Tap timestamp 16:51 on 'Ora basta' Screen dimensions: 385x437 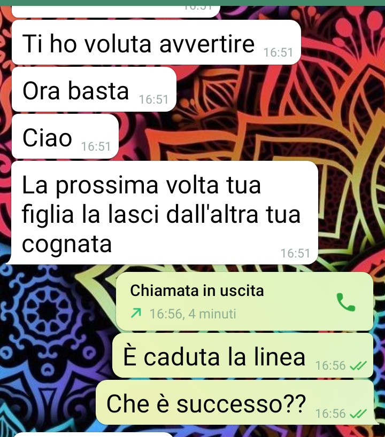point(153,99)
